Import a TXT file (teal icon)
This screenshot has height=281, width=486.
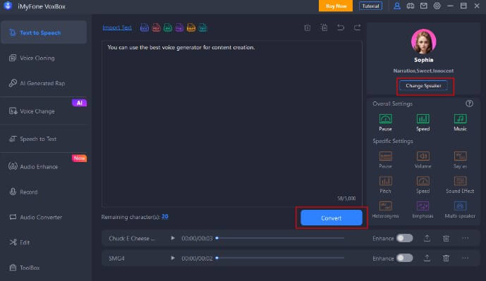click(202, 28)
